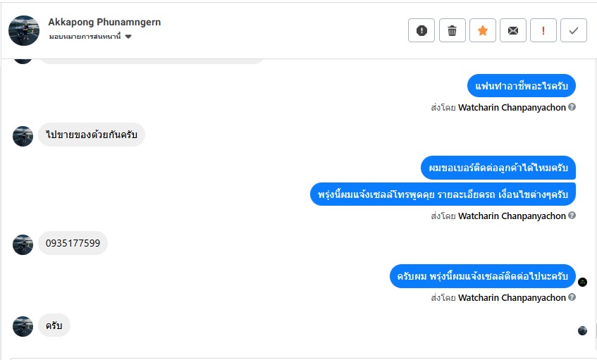The height and width of the screenshot is (360, 597).
Task: Click the แฟนทำอาชีพอะไรครับ message bubble
Action: [x=521, y=86]
